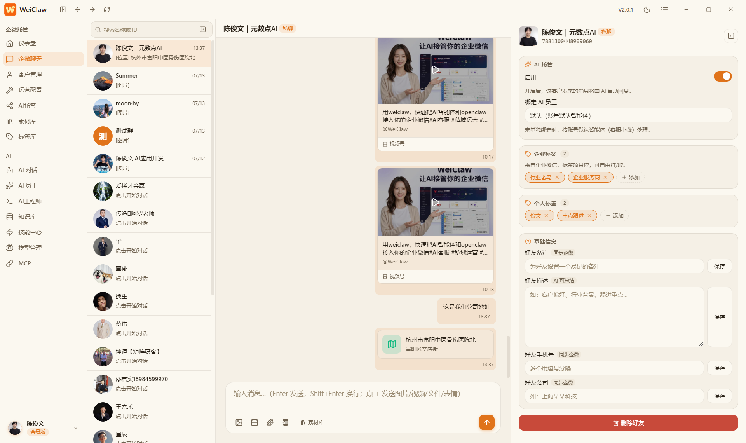This screenshot has width=746, height=443.
Task: Focus the 搜索名称或 ID search box
Action: 151,30
